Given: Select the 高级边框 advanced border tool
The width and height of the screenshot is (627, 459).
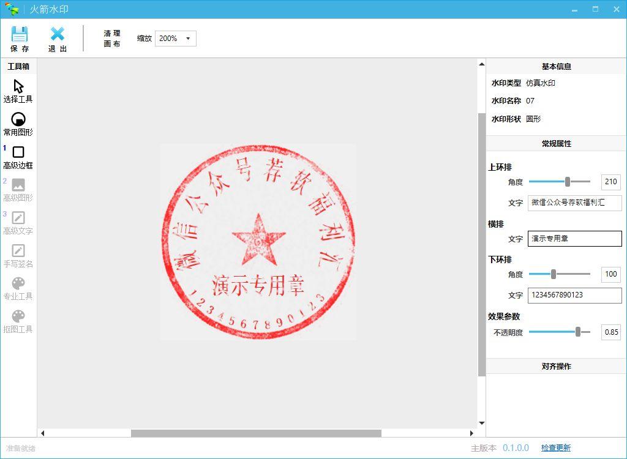Looking at the screenshot, I should 18,157.
